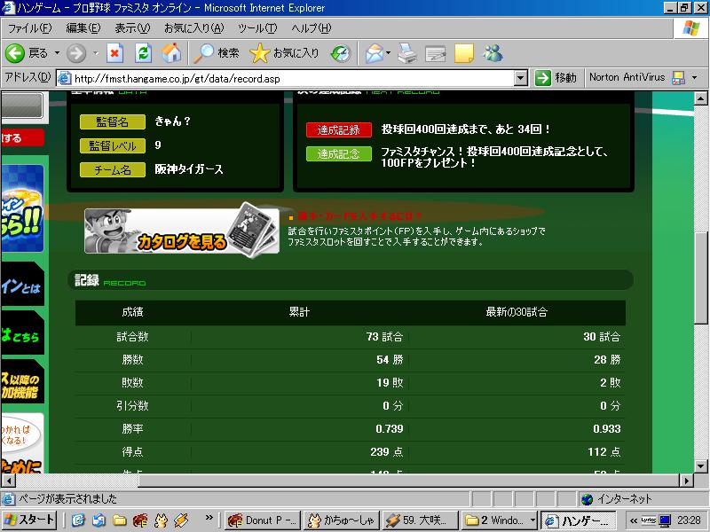Open the ファイル(F) menu
The width and height of the screenshot is (710, 532).
click(x=30, y=28)
